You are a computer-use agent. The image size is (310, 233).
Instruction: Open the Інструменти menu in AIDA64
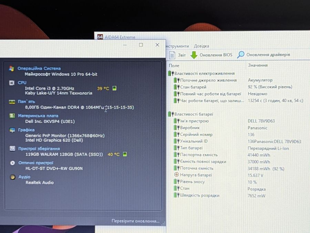[177, 46]
